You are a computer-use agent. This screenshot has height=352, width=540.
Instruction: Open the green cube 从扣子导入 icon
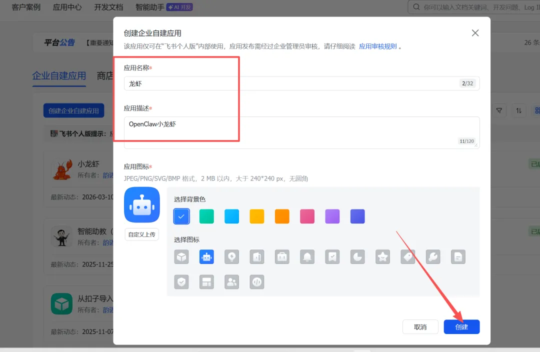pyautogui.click(x=61, y=304)
